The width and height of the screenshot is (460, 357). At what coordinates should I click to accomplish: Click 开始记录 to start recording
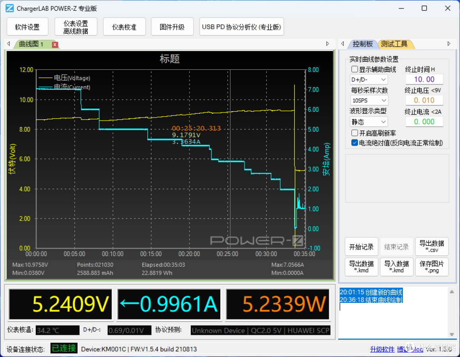coord(361,247)
